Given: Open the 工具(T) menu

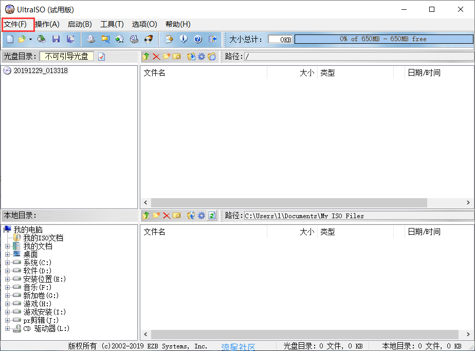Looking at the screenshot, I should (x=112, y=24).
